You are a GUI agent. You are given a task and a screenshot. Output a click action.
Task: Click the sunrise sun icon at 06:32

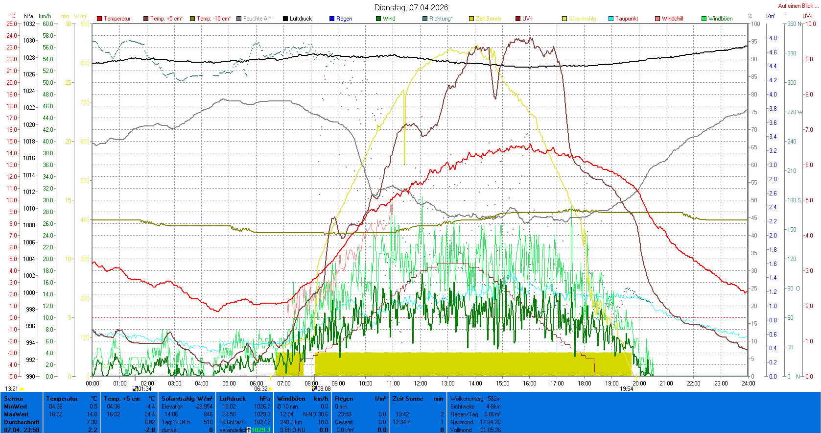271,389
